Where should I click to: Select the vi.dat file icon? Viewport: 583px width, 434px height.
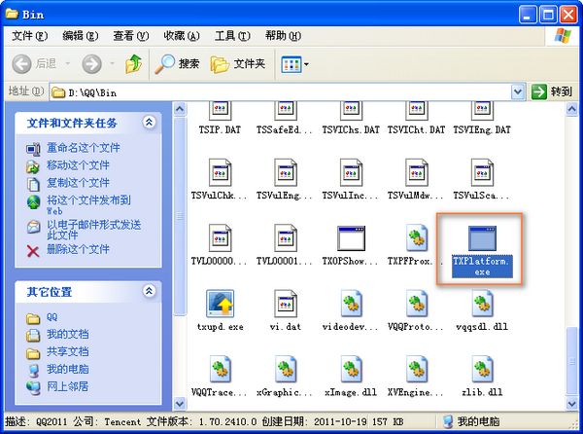pos(285,304)
